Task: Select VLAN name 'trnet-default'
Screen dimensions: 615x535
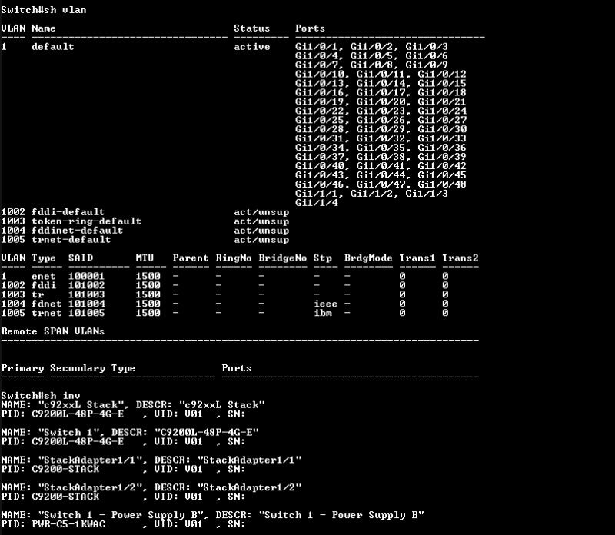Action: click(71, 240)
